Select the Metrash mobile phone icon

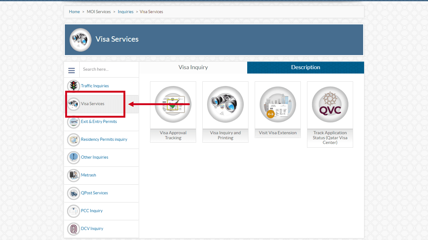coord(73,176)
